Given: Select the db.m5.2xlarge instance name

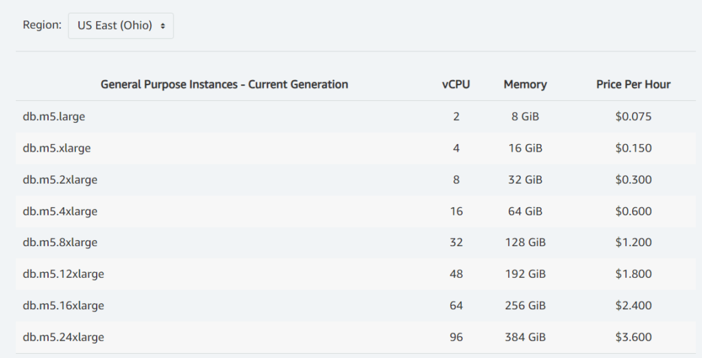Looking at the screenshot, I should pos(60,180).
